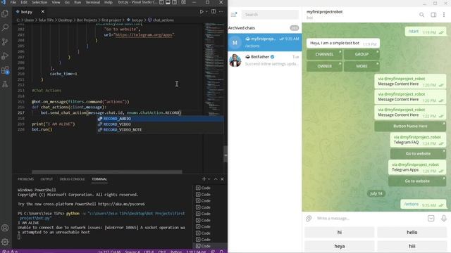The width and height of the screenshot is (451, 253).
Task: Search within the Telegram chat
Action: pyautogui.click(x=421, y=15)
